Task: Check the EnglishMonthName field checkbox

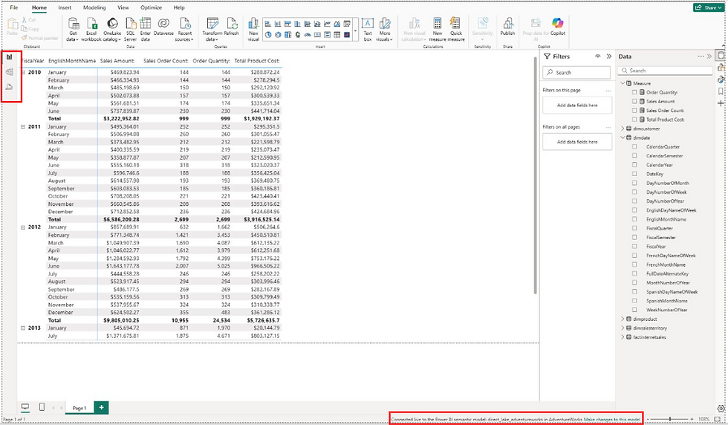Action: click(x=634, y=219)
